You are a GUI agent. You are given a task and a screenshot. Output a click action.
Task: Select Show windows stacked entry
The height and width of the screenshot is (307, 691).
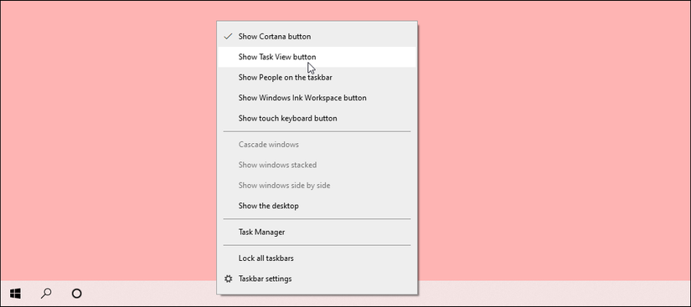pos(317,165)
